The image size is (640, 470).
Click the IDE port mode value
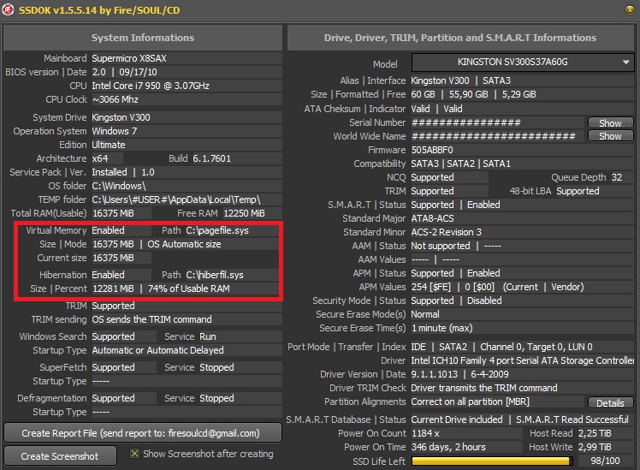[418, 347]
